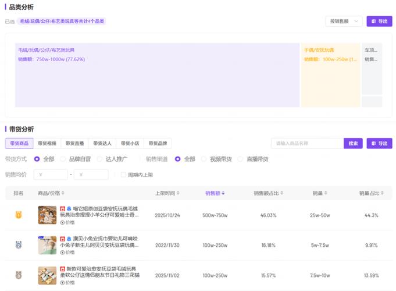The width and height of the screenshot is (396, 291).
Task: Switch to the 带货视频 tab
Action: click(x=47, y=143)
